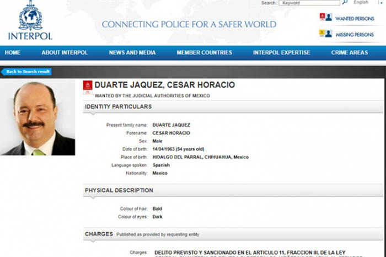Open the WANTED PERSONS link
This screenshot has width=386, height=257.
click(355, 18)
